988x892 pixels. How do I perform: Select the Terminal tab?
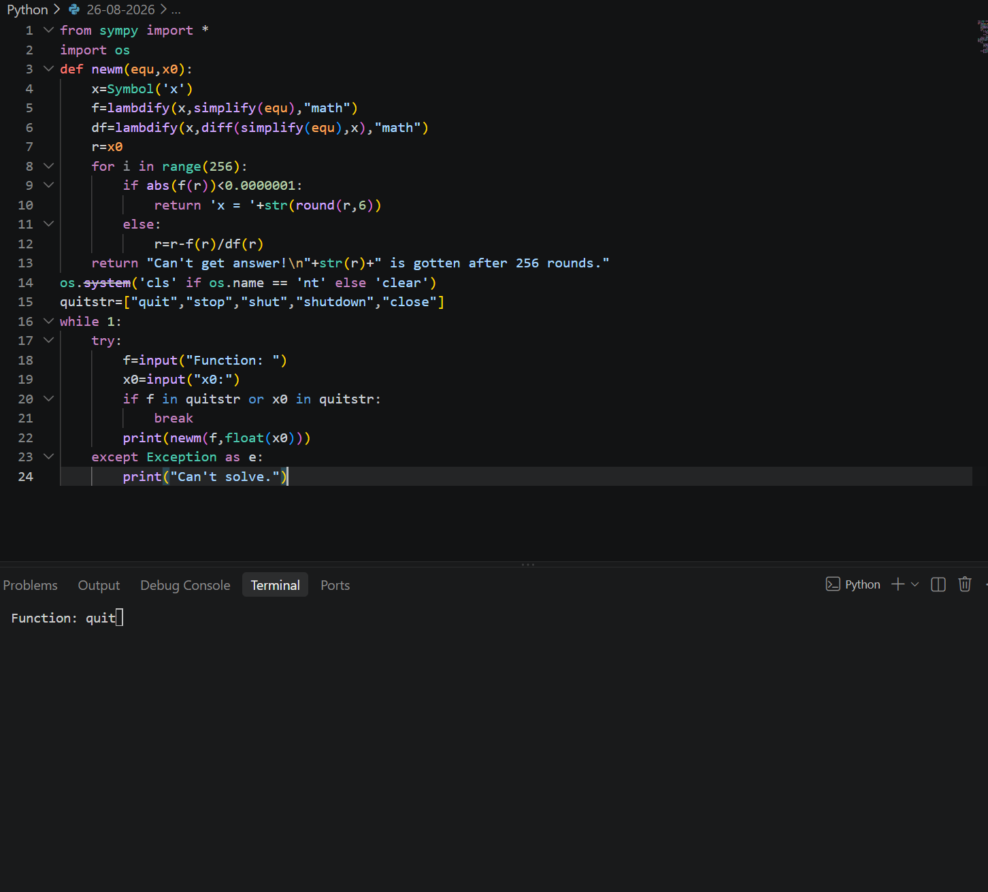click(276, 585)
